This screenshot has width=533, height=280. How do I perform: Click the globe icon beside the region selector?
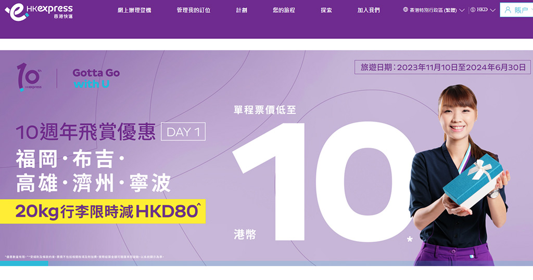[x=406, y=10]
